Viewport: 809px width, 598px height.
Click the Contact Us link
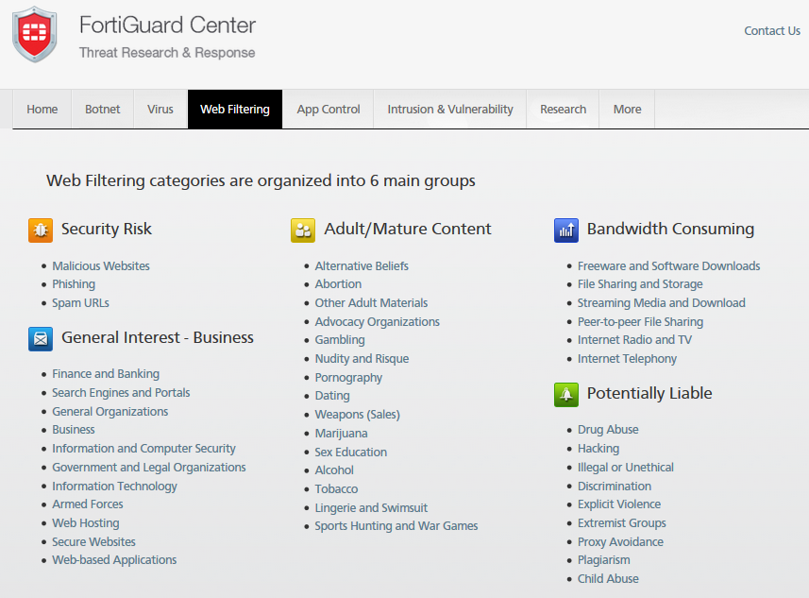coord(772,31)
